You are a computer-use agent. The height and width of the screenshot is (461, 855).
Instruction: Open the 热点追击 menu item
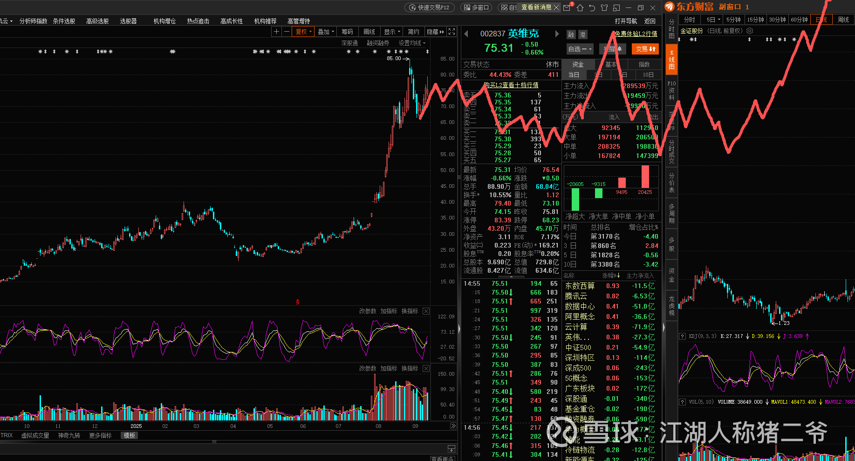[198, 21]
